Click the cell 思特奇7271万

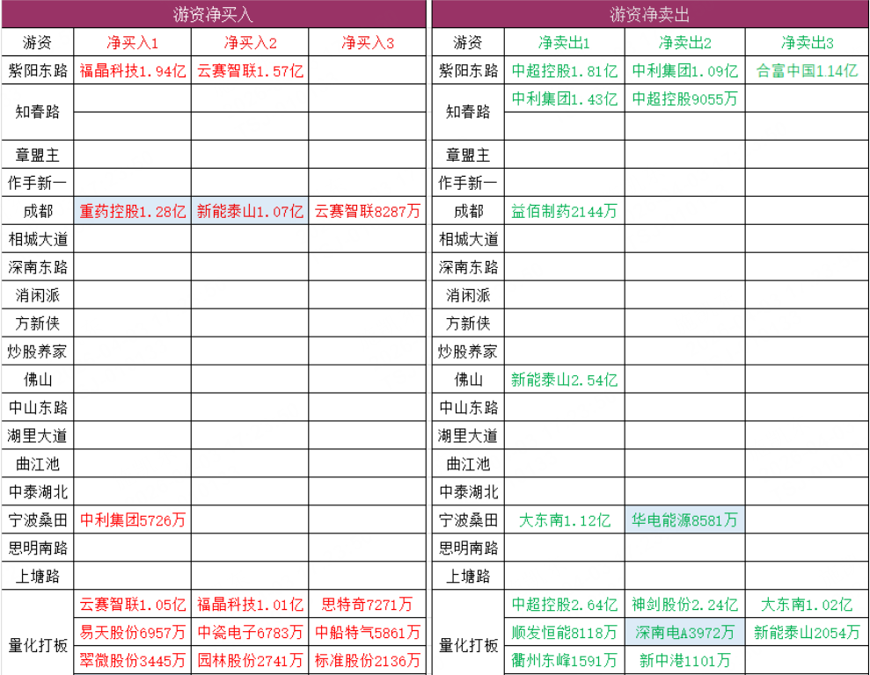[x=368, y=604]
